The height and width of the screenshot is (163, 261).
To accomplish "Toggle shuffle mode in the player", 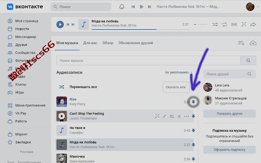I will [215, 24].
